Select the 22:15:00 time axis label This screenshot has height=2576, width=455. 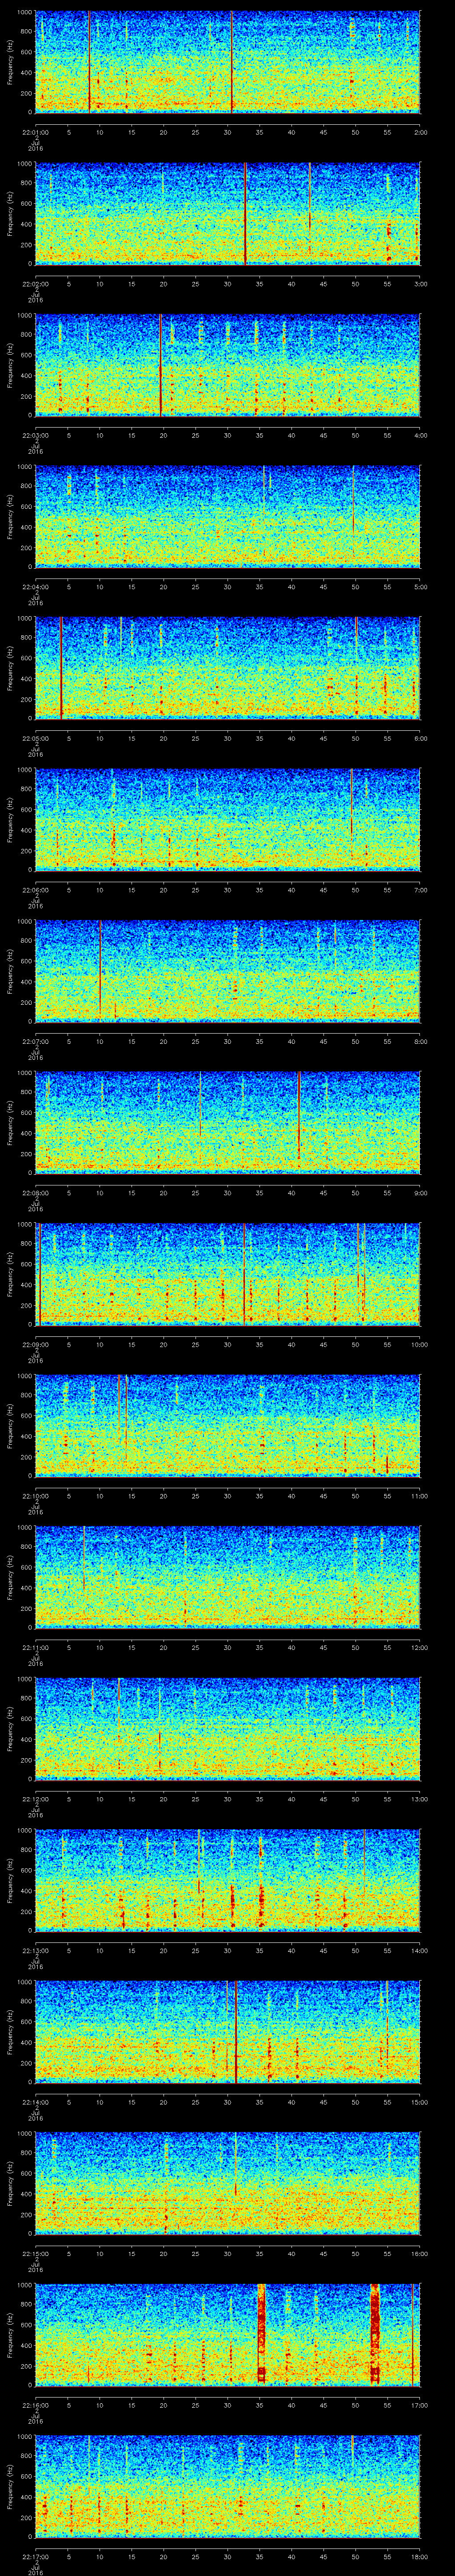click(x=35, y=2255)
